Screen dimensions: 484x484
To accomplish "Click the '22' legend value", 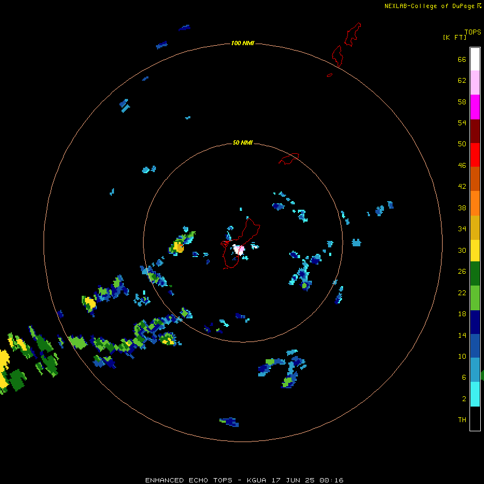I will tap(462, 293).
